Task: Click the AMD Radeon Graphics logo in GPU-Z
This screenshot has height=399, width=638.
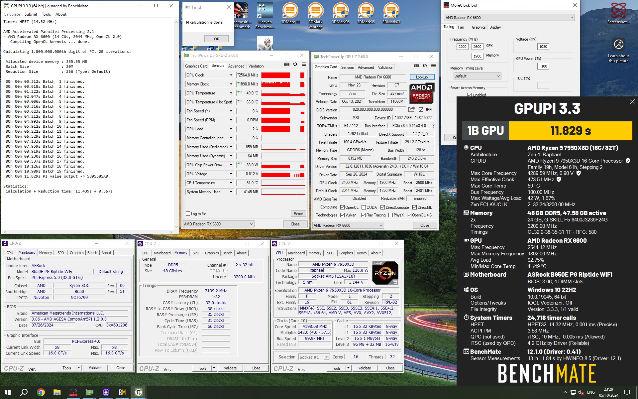Action: 421,93
